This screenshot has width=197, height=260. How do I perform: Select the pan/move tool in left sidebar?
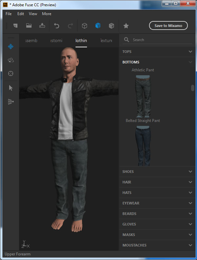(x=11, y=47)
